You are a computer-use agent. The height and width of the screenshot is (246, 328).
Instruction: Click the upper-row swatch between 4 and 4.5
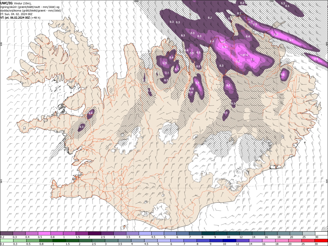(145, 233)
